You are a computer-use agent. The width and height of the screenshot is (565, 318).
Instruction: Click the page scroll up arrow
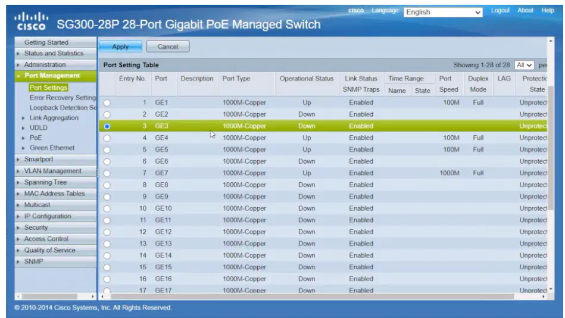pyautogui.click(x=551, y=41)
